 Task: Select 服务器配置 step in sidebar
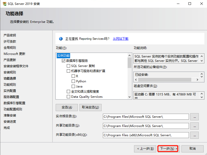(11, 97)
